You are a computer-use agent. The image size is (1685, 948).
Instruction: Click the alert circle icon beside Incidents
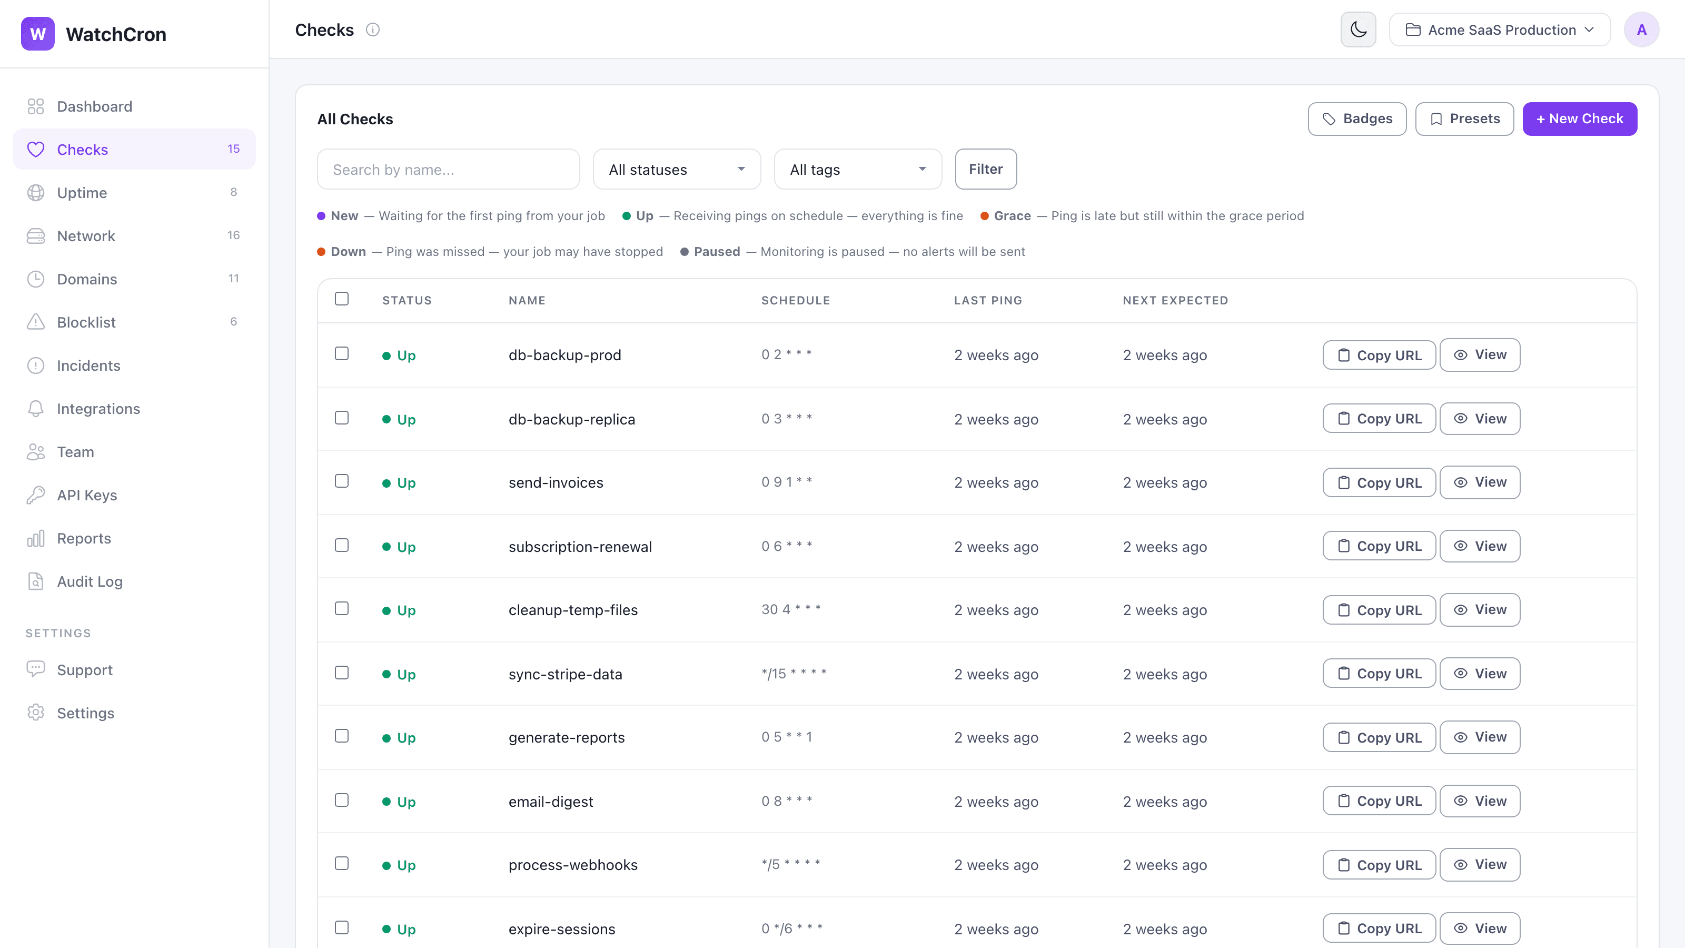(36, 366)
